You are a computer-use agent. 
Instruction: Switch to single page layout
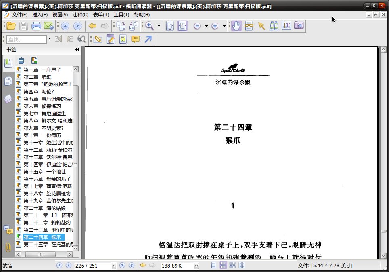click(213, 265)
